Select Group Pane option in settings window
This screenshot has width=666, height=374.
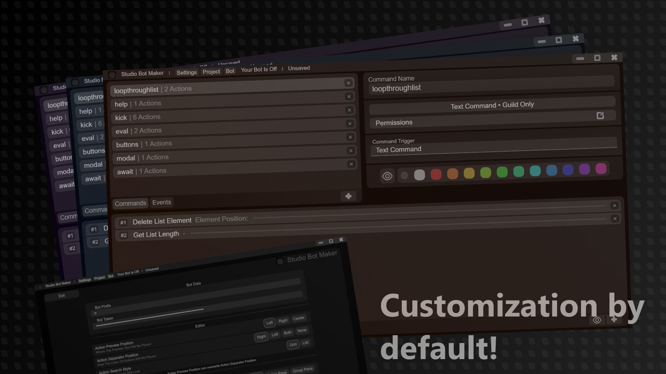[302, 370]
